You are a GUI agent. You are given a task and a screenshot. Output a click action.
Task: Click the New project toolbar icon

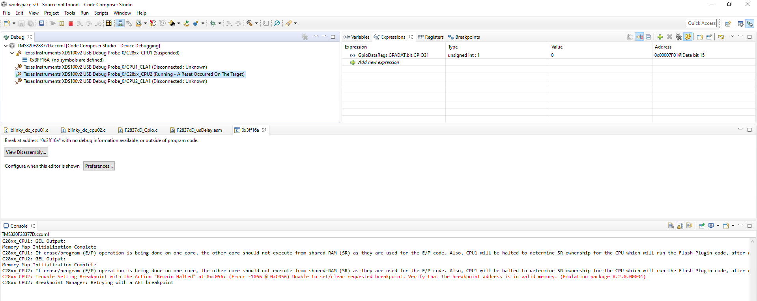(7, 23)
